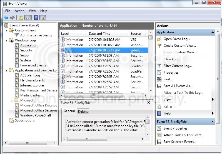Open the Action menu
The height and width of the screenshot is (154, 222).
(x=19, y=11)
